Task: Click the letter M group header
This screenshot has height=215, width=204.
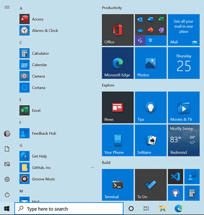Action: pos(21,191)
